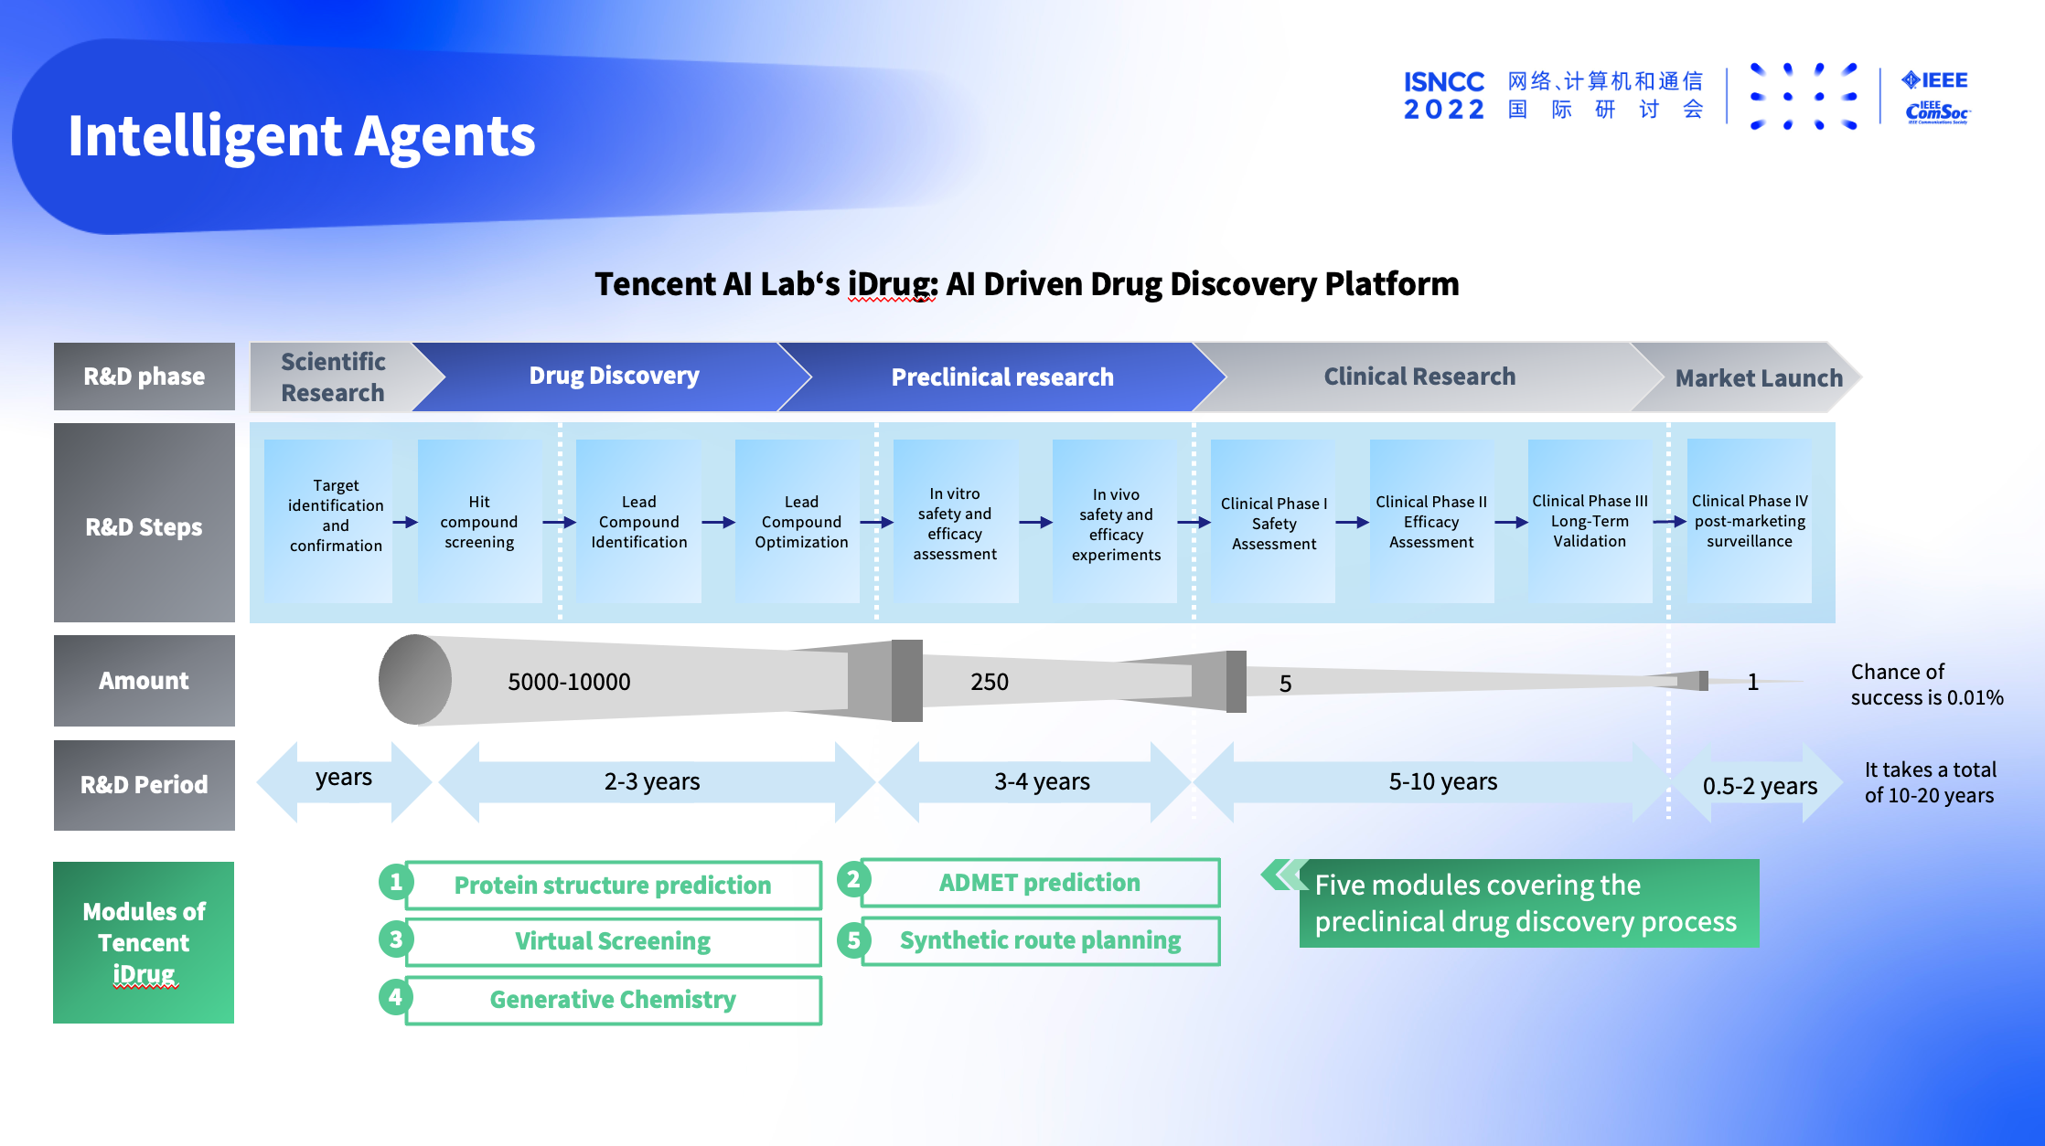Click Target identification and confirmation step
This screenshot has width=2045, height=1146.
328,521
